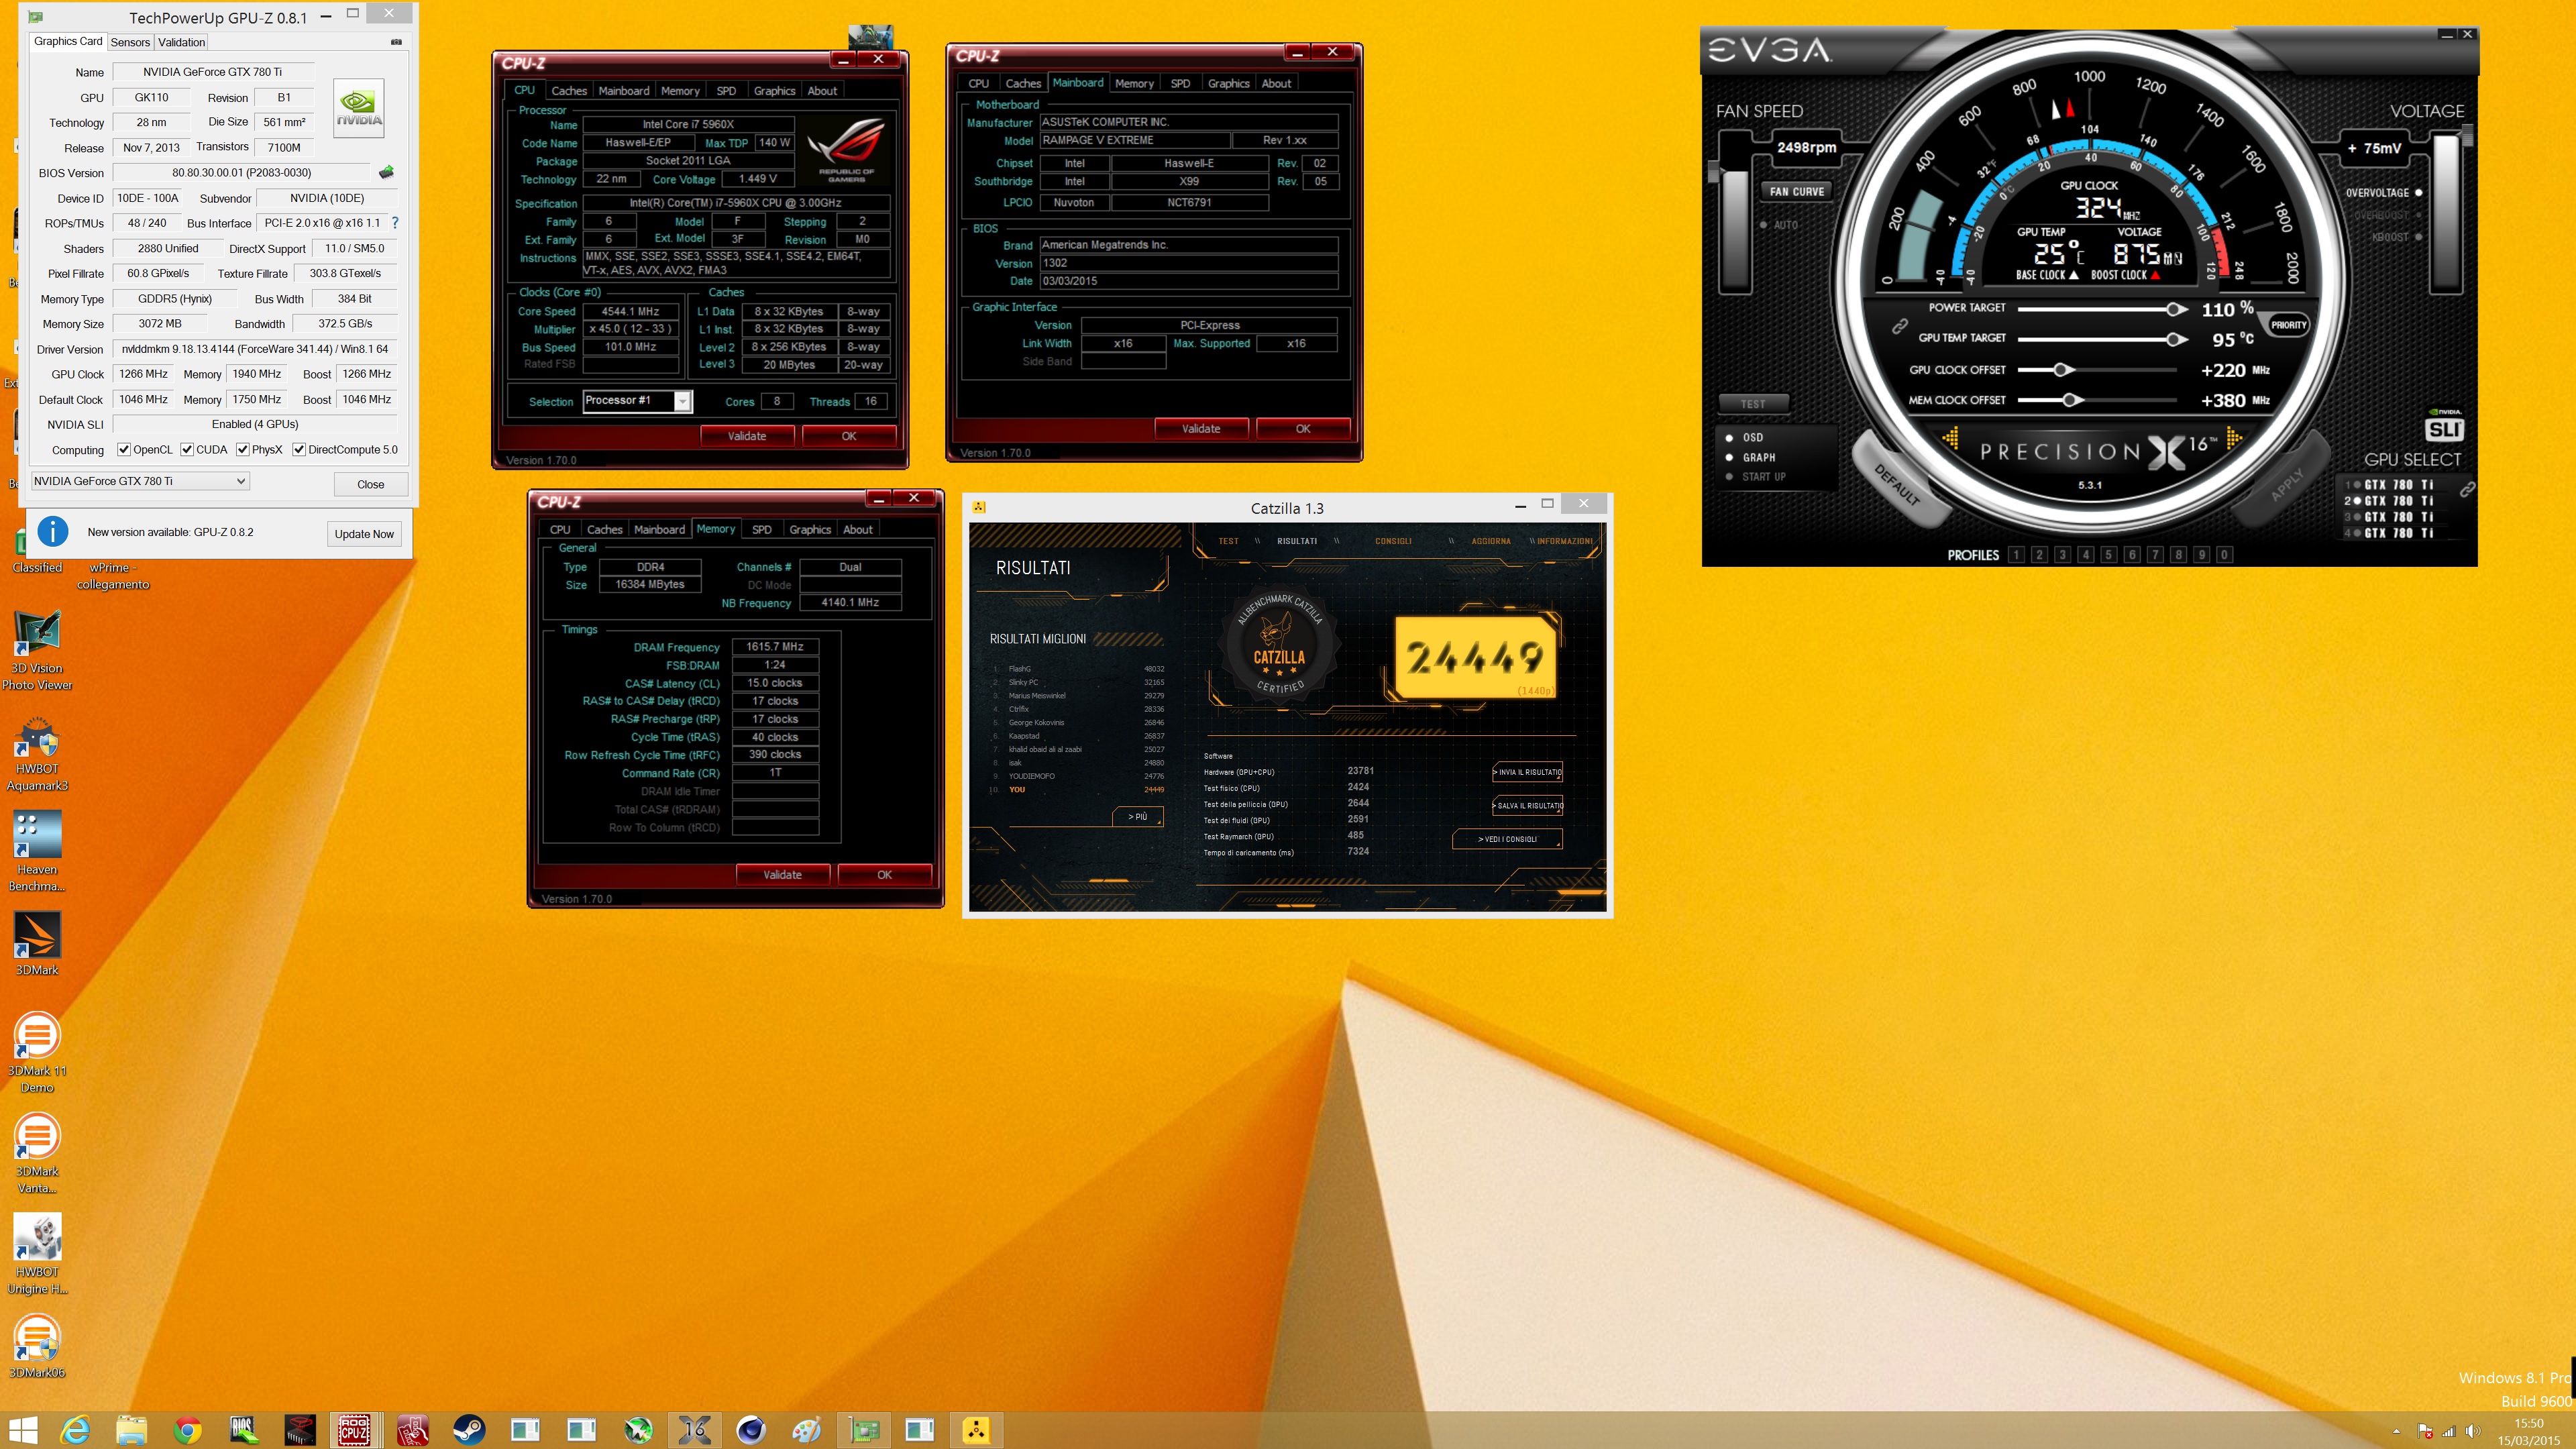Click the left yellow arrow in Precision X
This screenshot has height=1449, width=2576.
(x=1950, y=438)
